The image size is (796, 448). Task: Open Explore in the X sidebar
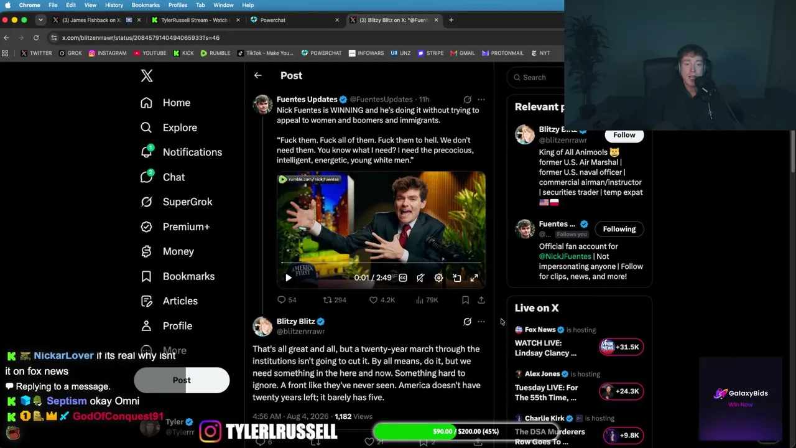pos(169,128)
